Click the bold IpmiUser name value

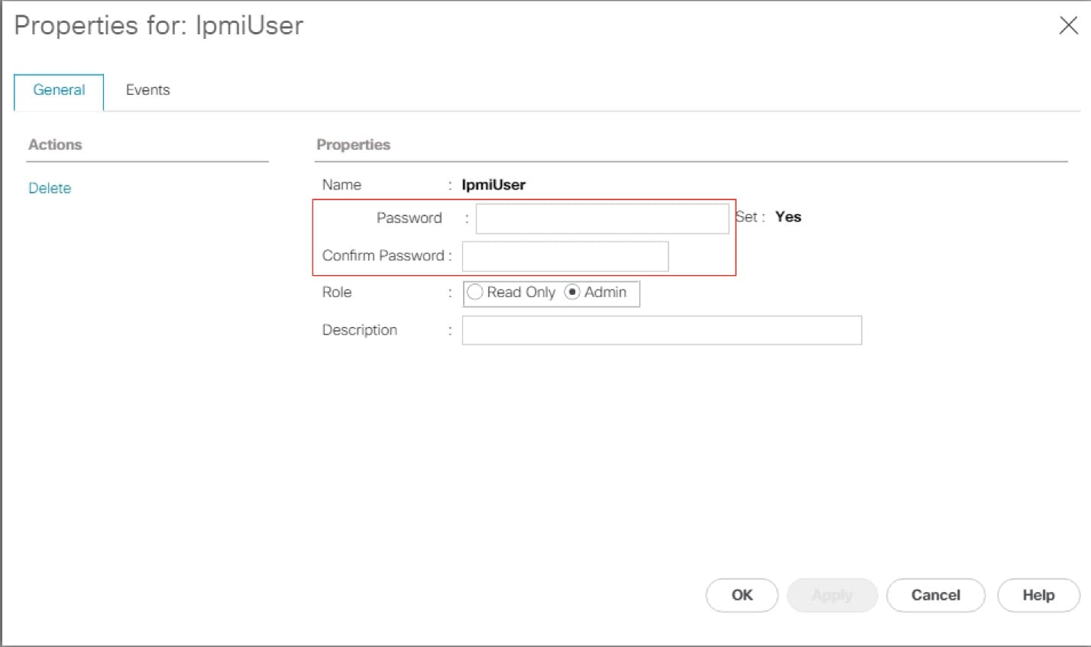tap(494, 185)
